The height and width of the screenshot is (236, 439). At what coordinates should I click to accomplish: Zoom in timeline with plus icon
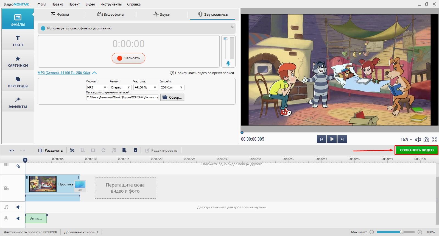pyautogui.click(x=420, y=232)
